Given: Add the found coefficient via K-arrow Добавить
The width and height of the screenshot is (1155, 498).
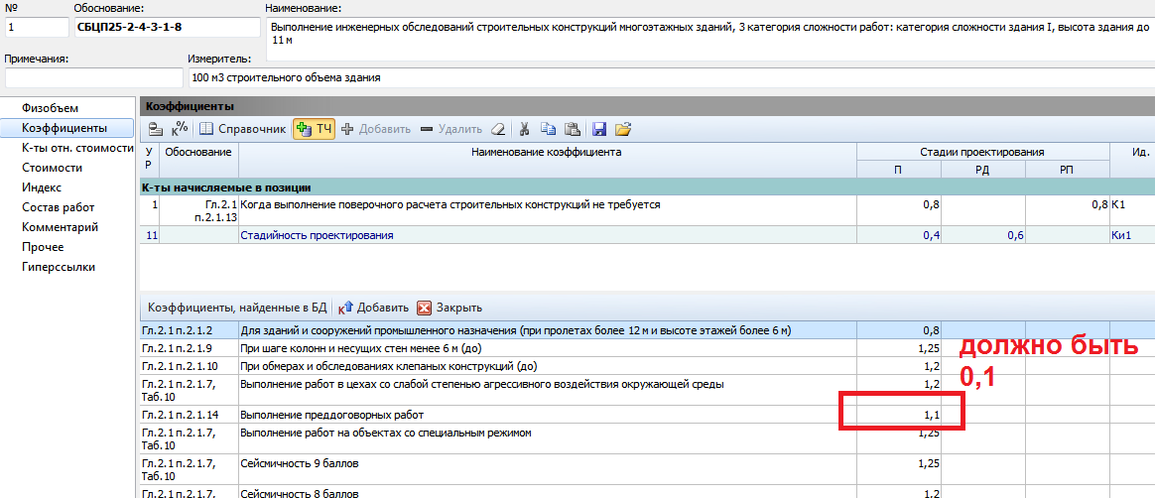Looking at the screenshot, I should tap(373, 308).
